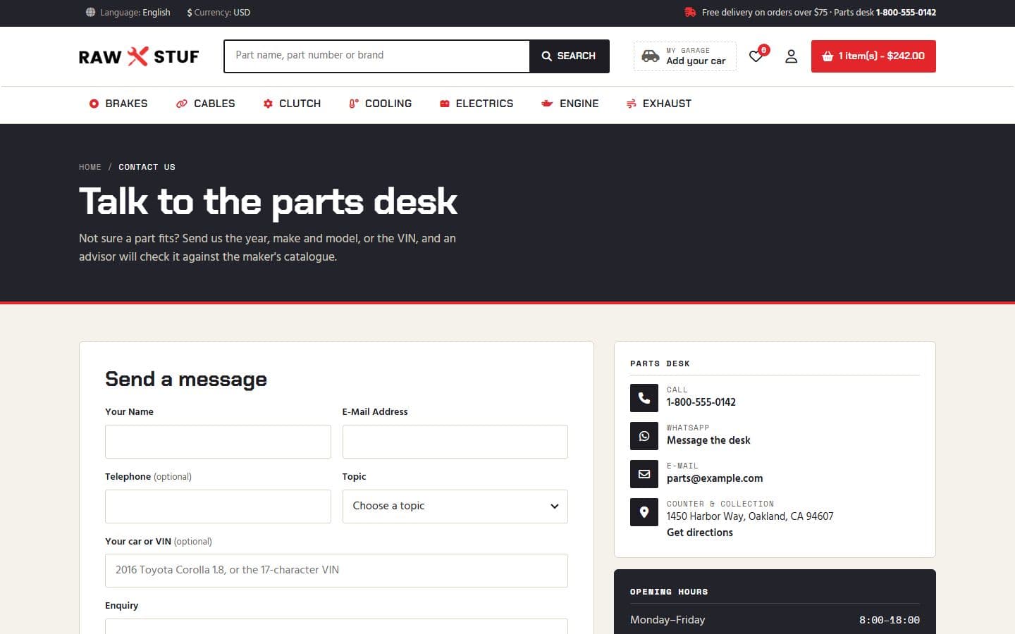Call 1-800-555-0142 from the Parts Desk card

point(701,402)
